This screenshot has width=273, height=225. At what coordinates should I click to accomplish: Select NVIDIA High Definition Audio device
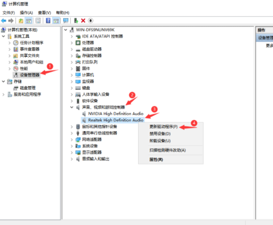tap(116, 113)
